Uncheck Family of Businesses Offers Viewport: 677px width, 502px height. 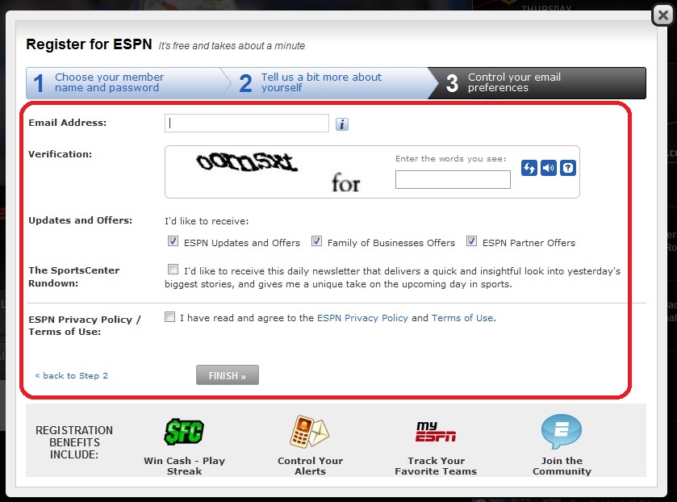[x=316, y=241]
